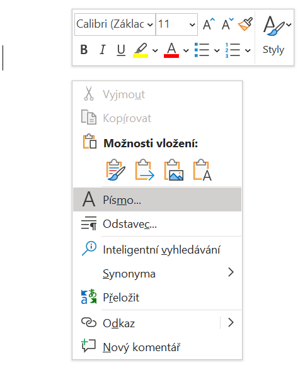305x370 pixels.
Task: Paste with merge formatting icon
Action: [144, 170]
